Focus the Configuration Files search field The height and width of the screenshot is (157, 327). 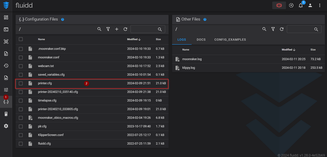pyautogui.click(x=148, y=29)
